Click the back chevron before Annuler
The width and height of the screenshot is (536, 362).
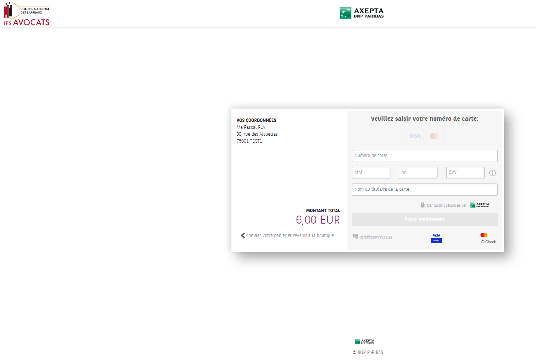pos(243,235)
